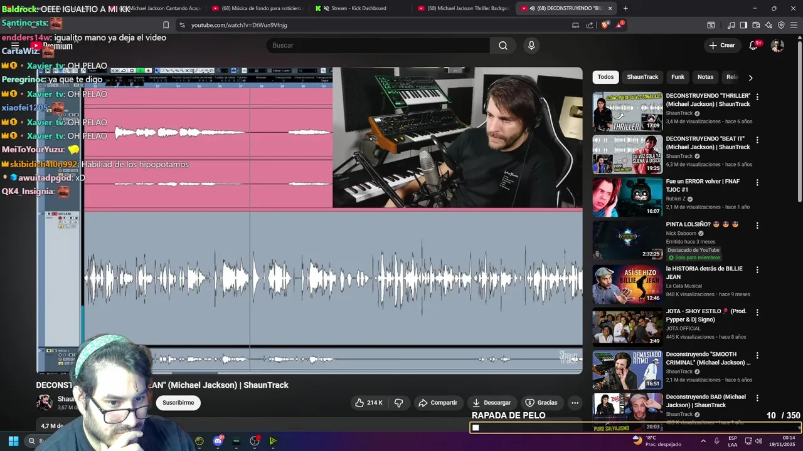Viewport: 803px width, 451px height.
Task: Select the Notas filter chip
Action: click(705, 77)
